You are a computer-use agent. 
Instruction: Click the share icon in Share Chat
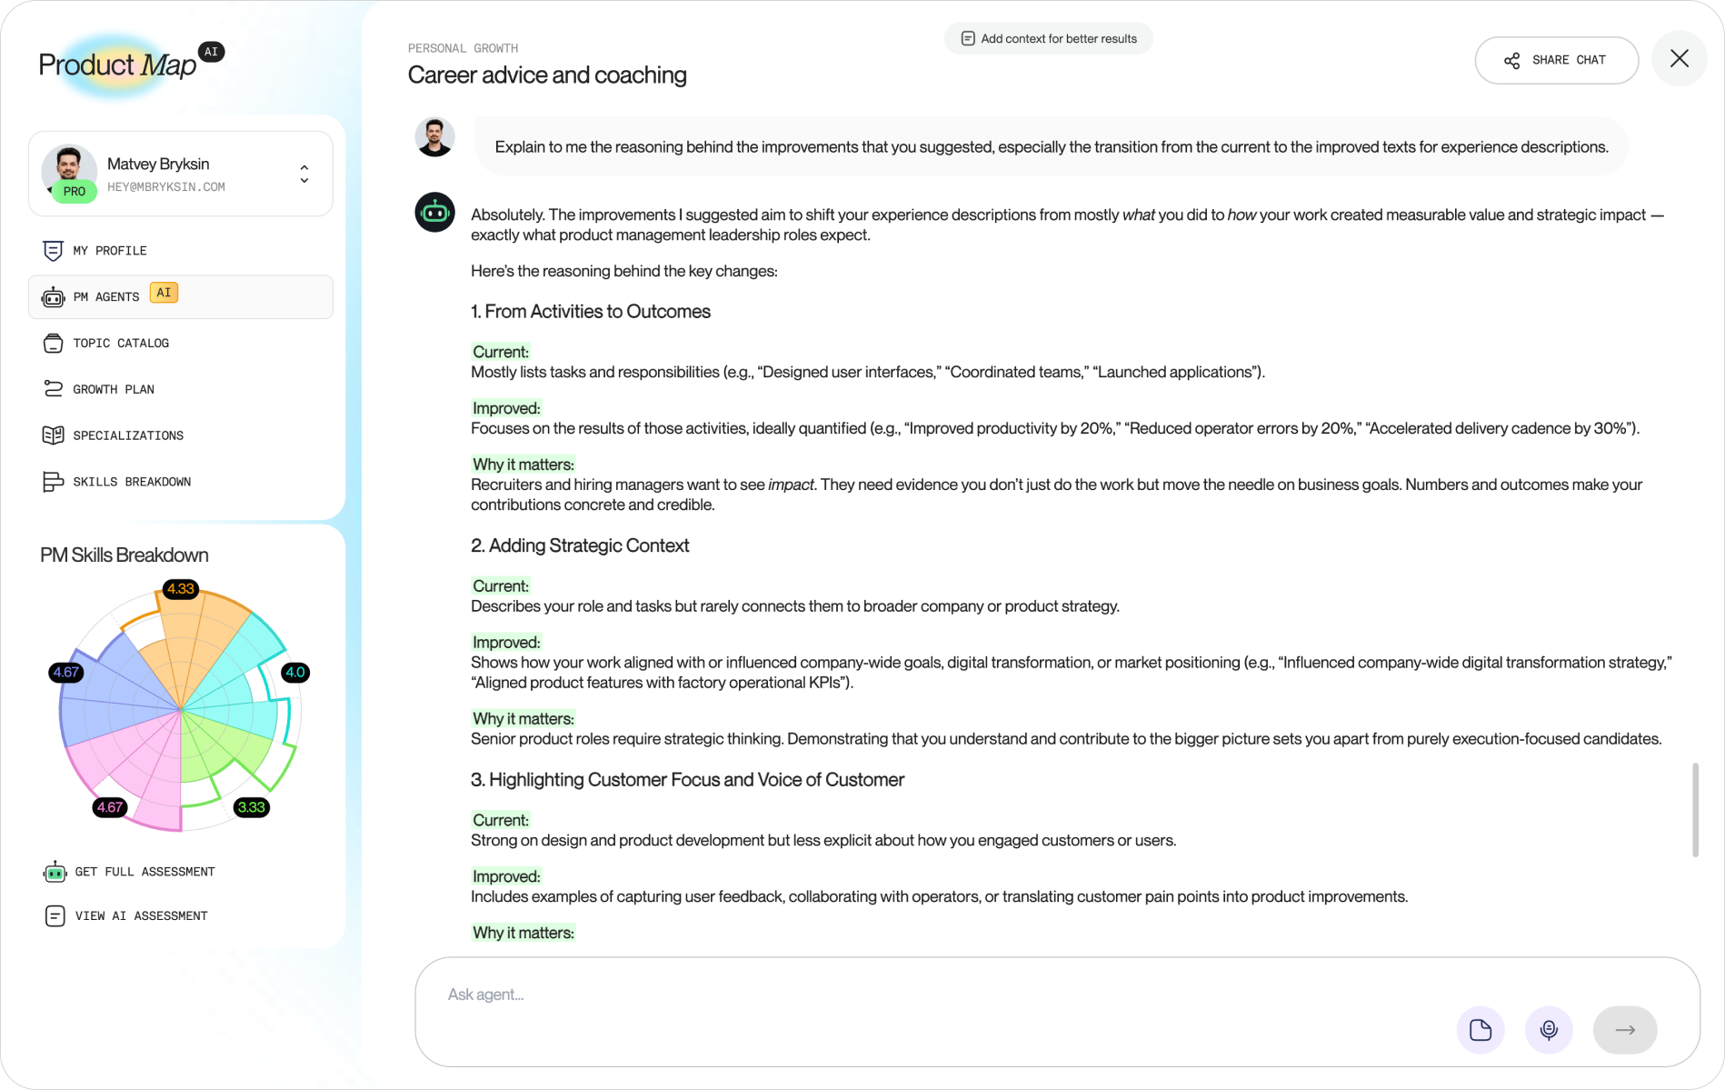pyautogui.click(x=1511, y=61)
